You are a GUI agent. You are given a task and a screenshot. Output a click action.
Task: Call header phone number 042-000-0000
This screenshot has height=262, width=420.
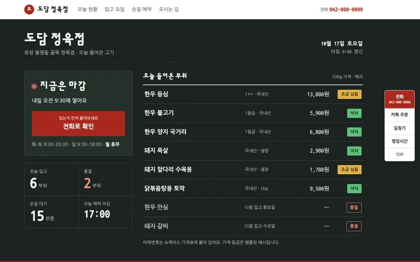point(346,10)
